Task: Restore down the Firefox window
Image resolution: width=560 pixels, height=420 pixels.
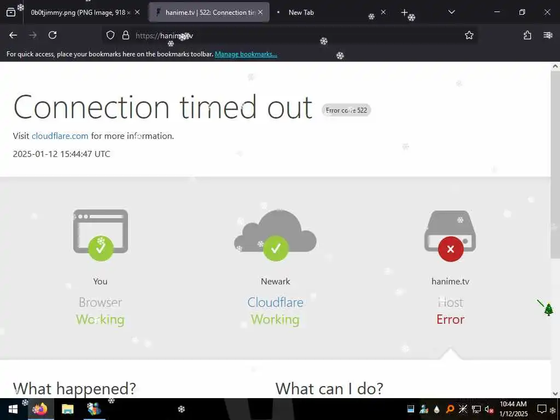Action: tap(522, 12)
